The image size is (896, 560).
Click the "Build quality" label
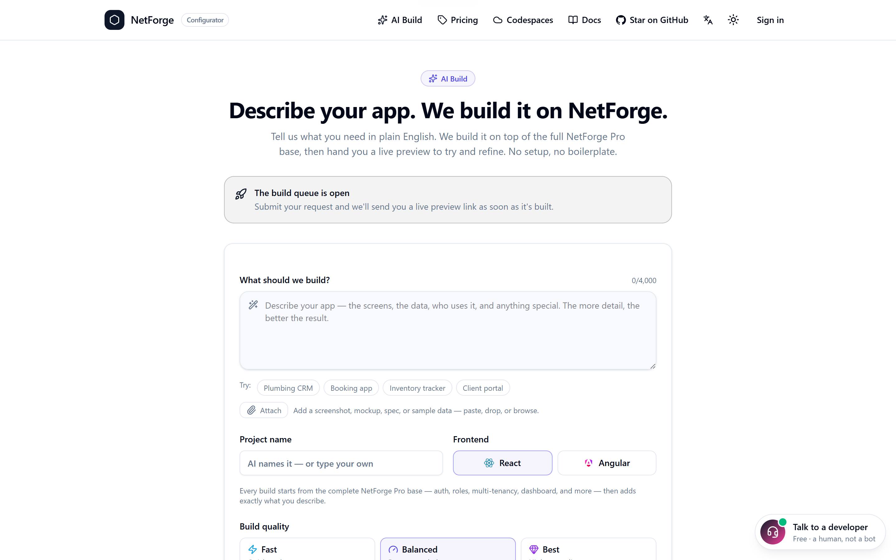coord(264,526)
